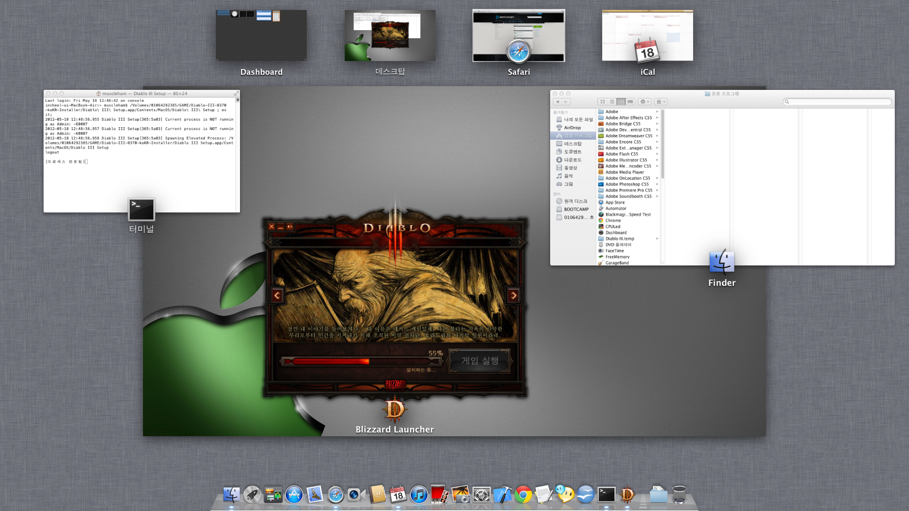Expand Adobe Flash CS5 folder arrow
This screenshot has width=909, height=511.
(x=657, y=154)
